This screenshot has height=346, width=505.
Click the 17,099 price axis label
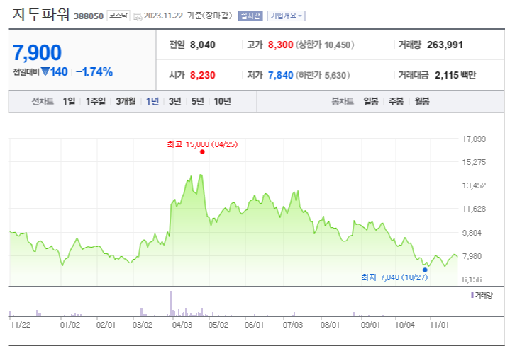pyautogui.click(x=474, y=139)
